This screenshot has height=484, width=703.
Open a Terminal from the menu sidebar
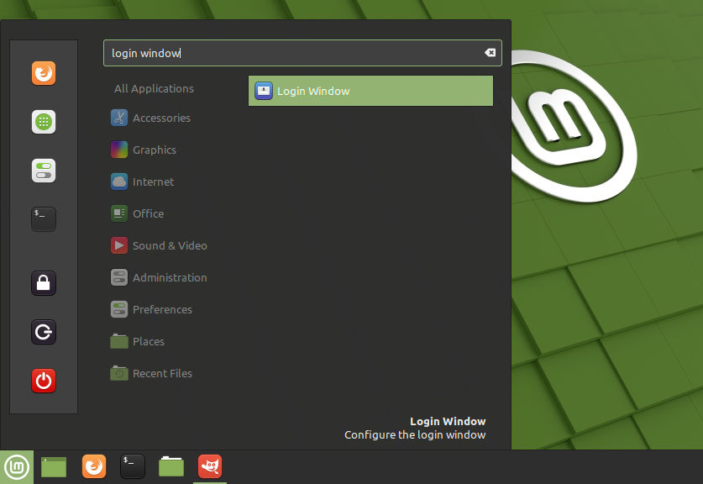43,219
